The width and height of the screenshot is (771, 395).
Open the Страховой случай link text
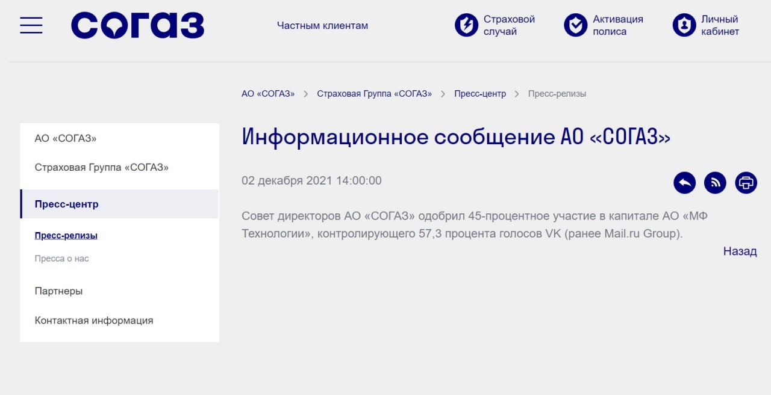(509, 25)
